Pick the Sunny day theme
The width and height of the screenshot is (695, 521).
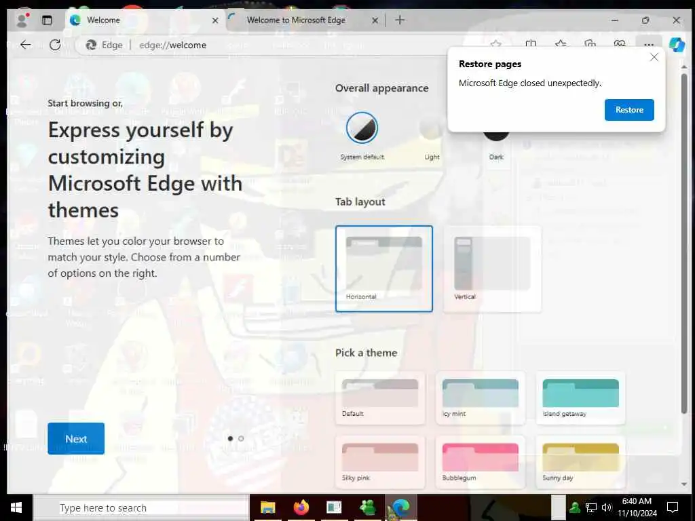tap(581, 461)
